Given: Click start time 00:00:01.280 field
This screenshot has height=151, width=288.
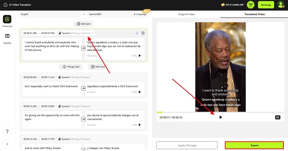Looking at the screenshot, I should tap(30, 33).
